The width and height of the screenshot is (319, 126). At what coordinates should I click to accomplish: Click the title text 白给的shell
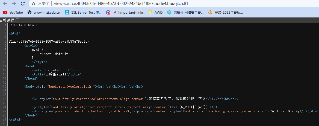pyautogui.click(x=56, y=74)
